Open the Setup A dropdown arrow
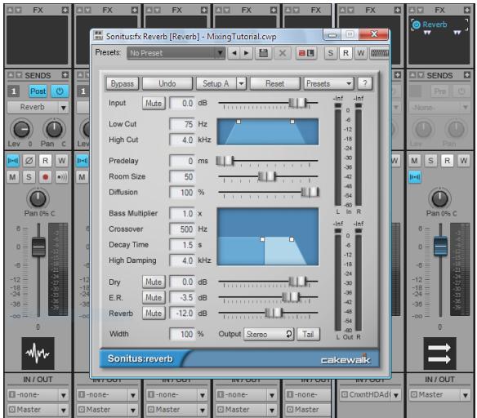The image size is (477, 418). [x=241, y=83]
